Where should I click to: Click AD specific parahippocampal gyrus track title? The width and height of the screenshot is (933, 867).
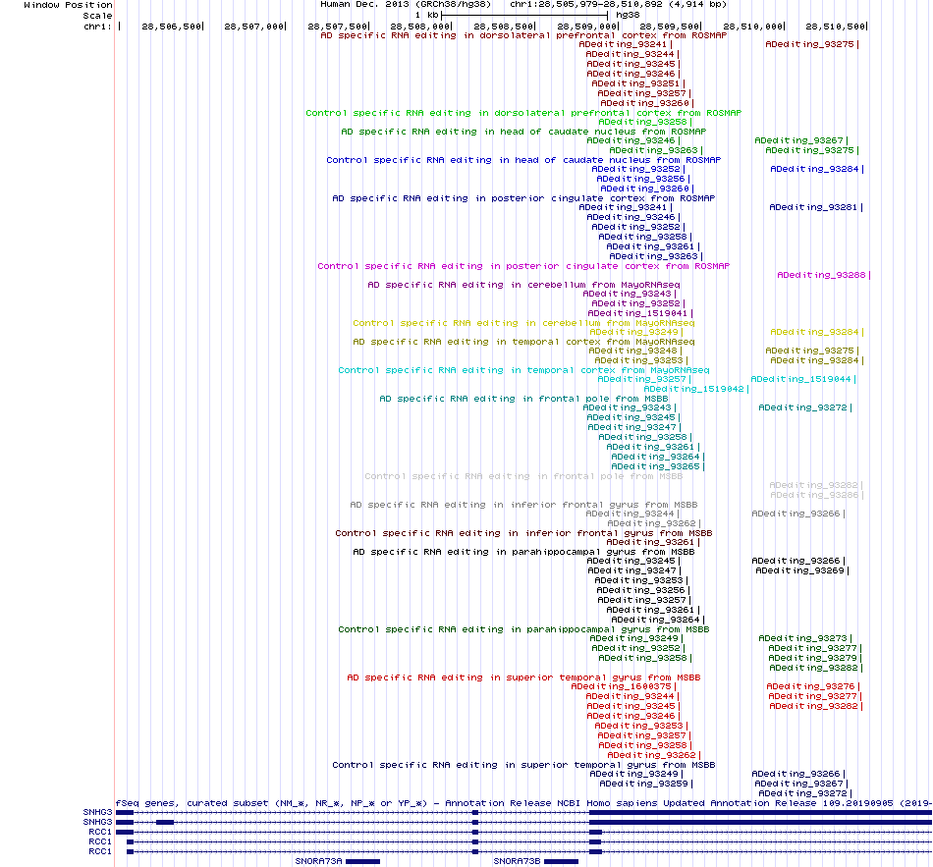523,552
